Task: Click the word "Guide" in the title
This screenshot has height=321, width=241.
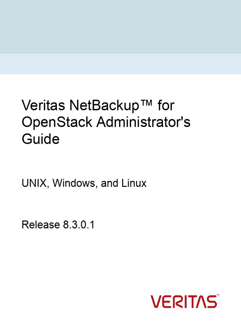Action: point(40,139)
